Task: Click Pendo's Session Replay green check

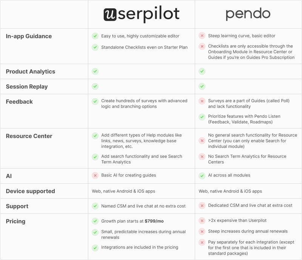Action: pyautogui.click(x=202, y=86)
